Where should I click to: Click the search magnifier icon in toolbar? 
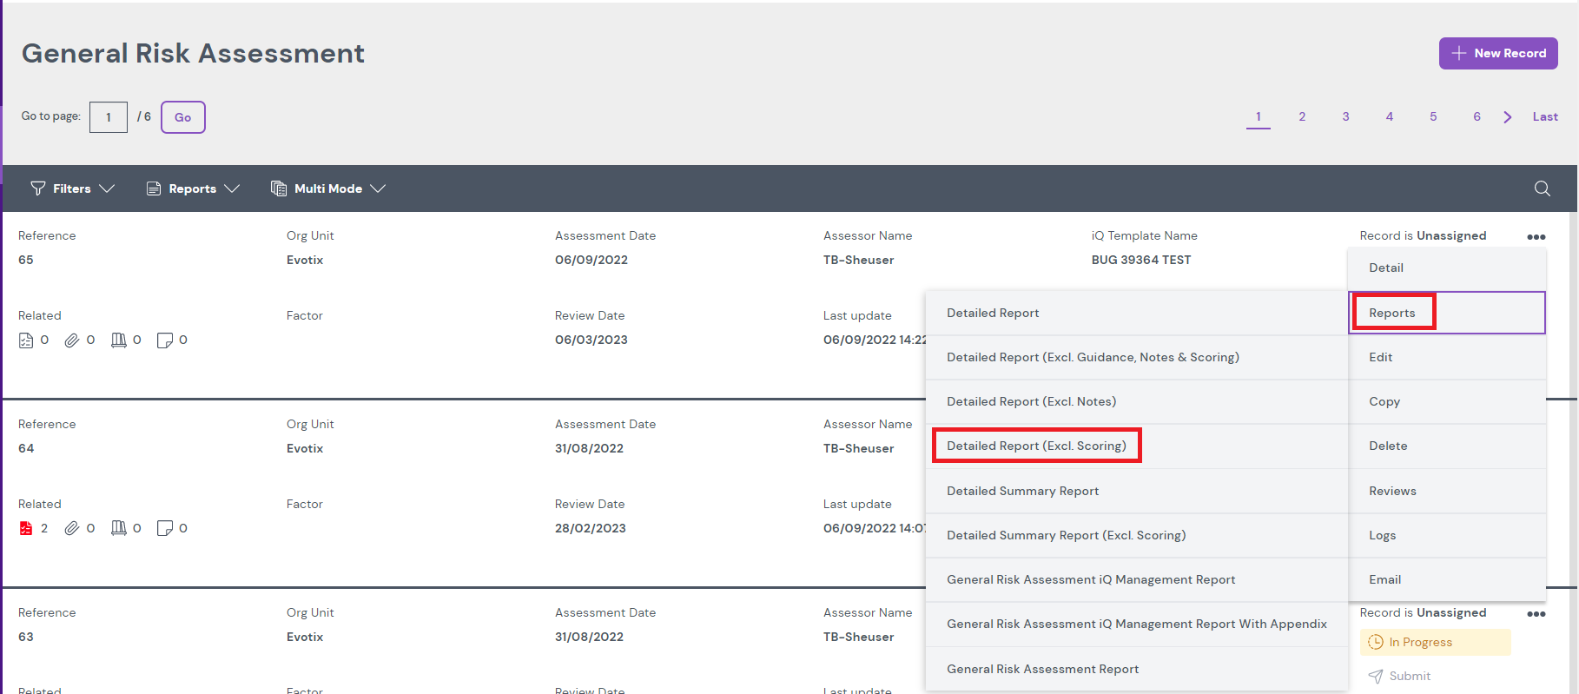[1542, 188]
